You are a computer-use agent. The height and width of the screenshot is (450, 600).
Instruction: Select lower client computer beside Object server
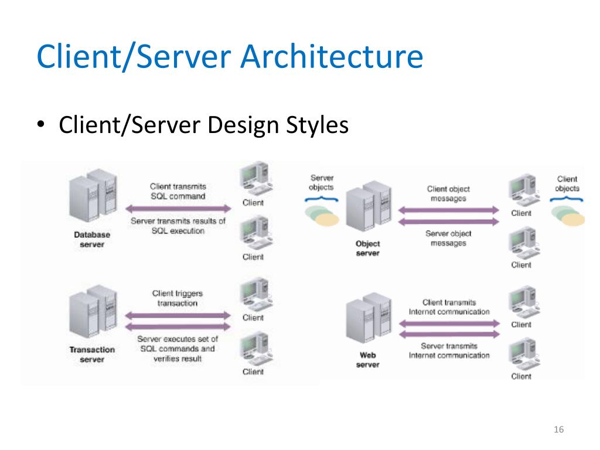coord(524,243)
